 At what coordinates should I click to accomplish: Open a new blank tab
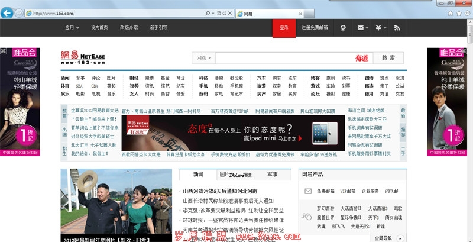309,14
